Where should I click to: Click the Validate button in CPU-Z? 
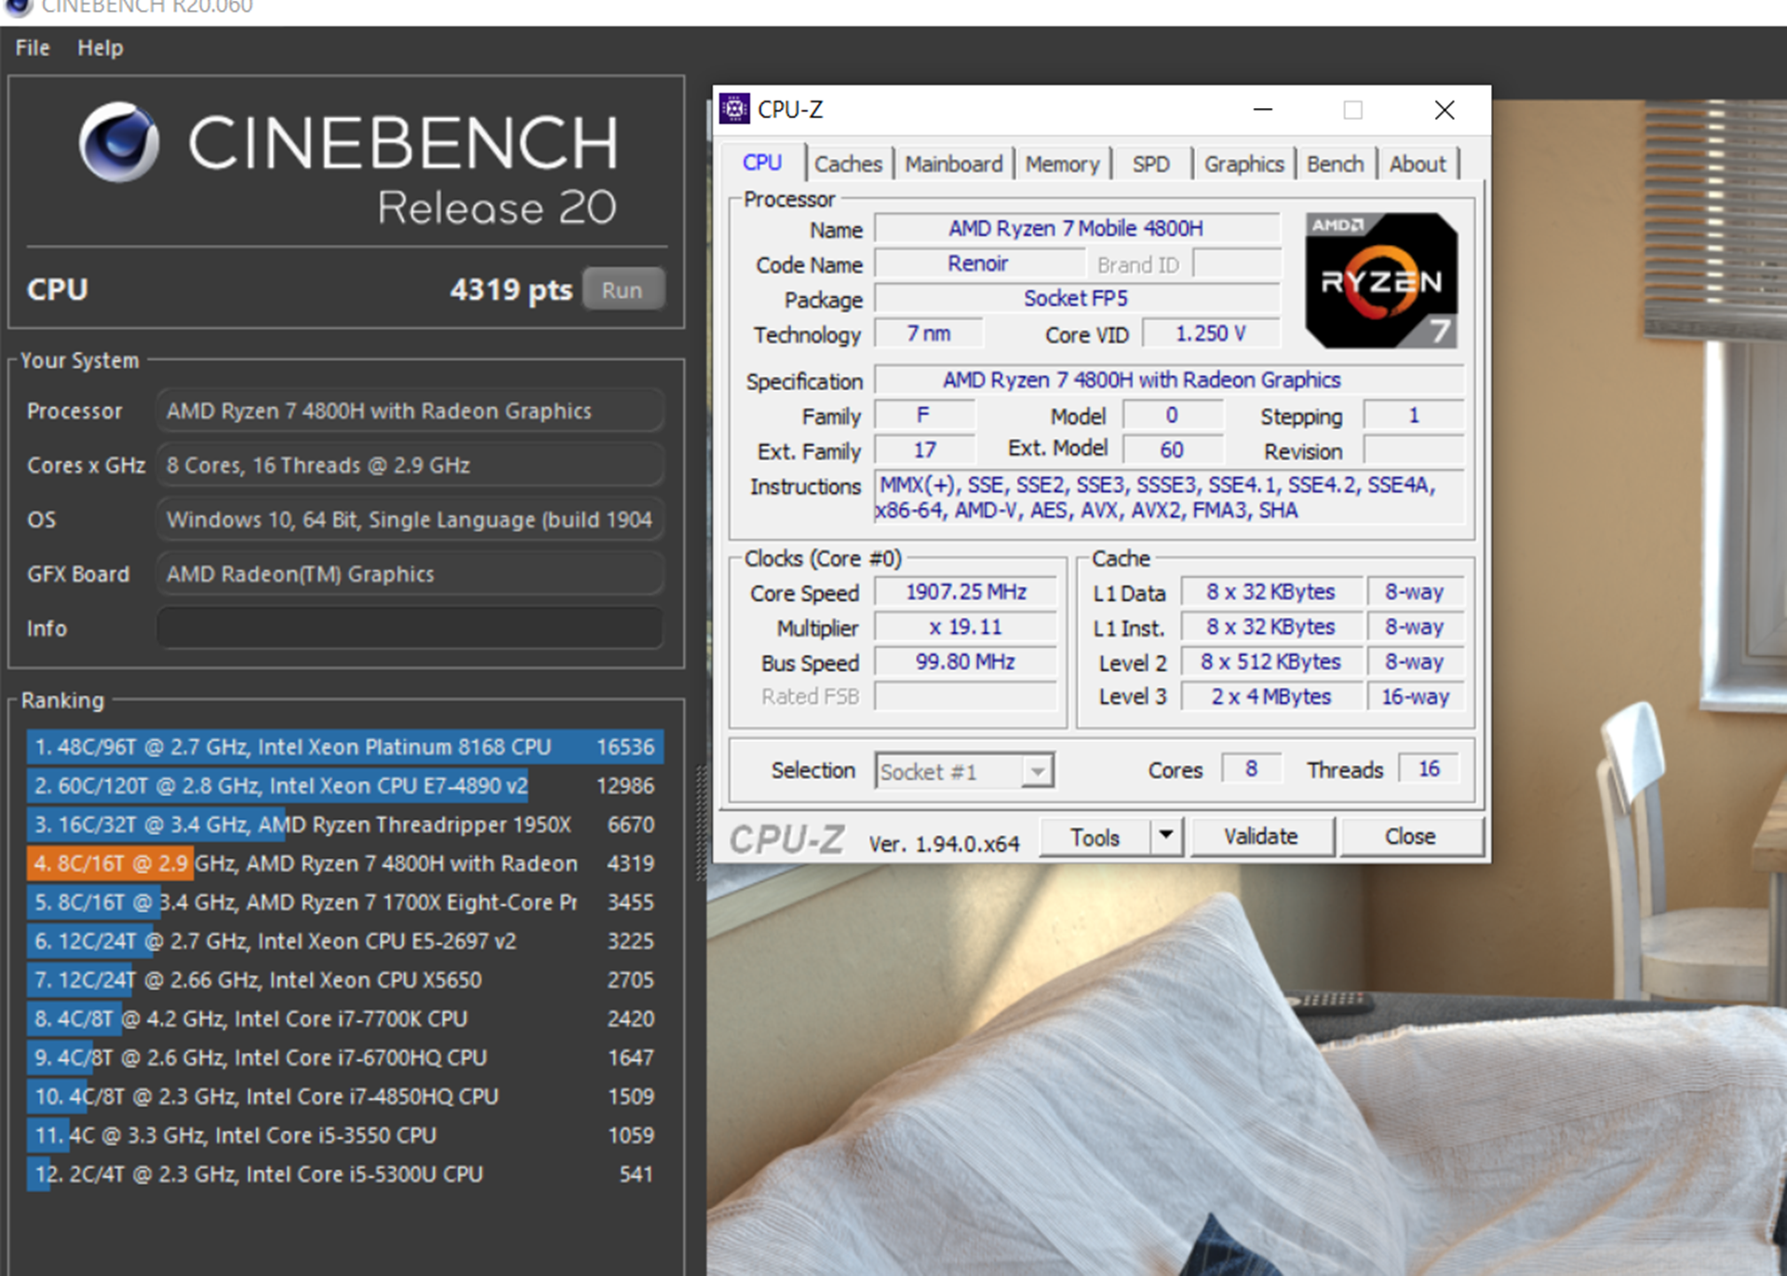pyautogui.click(x=1261, y=836)
